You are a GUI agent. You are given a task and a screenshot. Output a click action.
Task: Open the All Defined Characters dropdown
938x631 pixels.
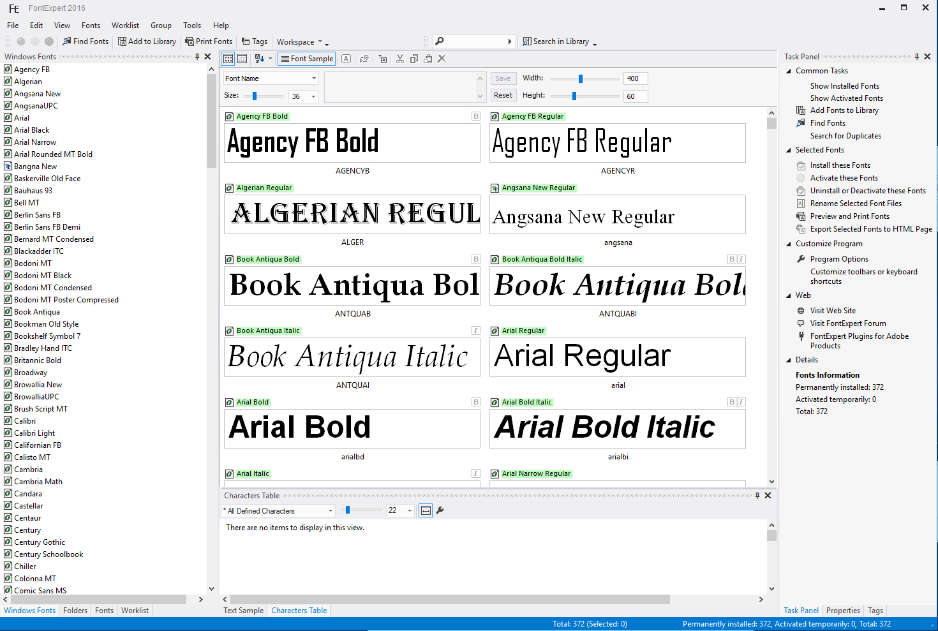(x=330, y=511)
